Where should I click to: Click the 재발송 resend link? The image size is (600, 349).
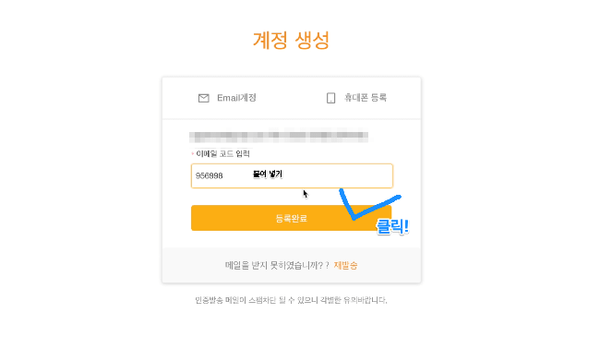[345, 266]
